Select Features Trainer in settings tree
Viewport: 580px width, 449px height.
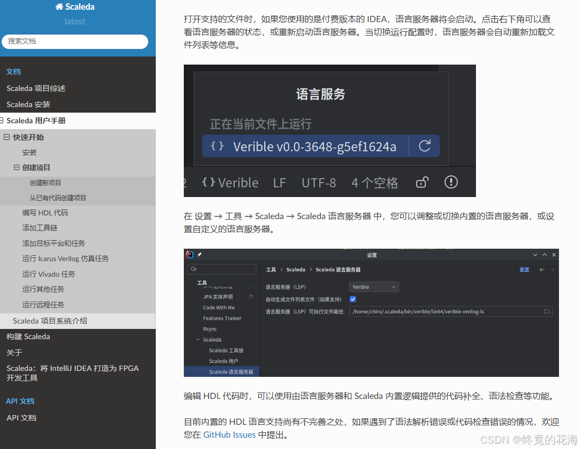222,318
